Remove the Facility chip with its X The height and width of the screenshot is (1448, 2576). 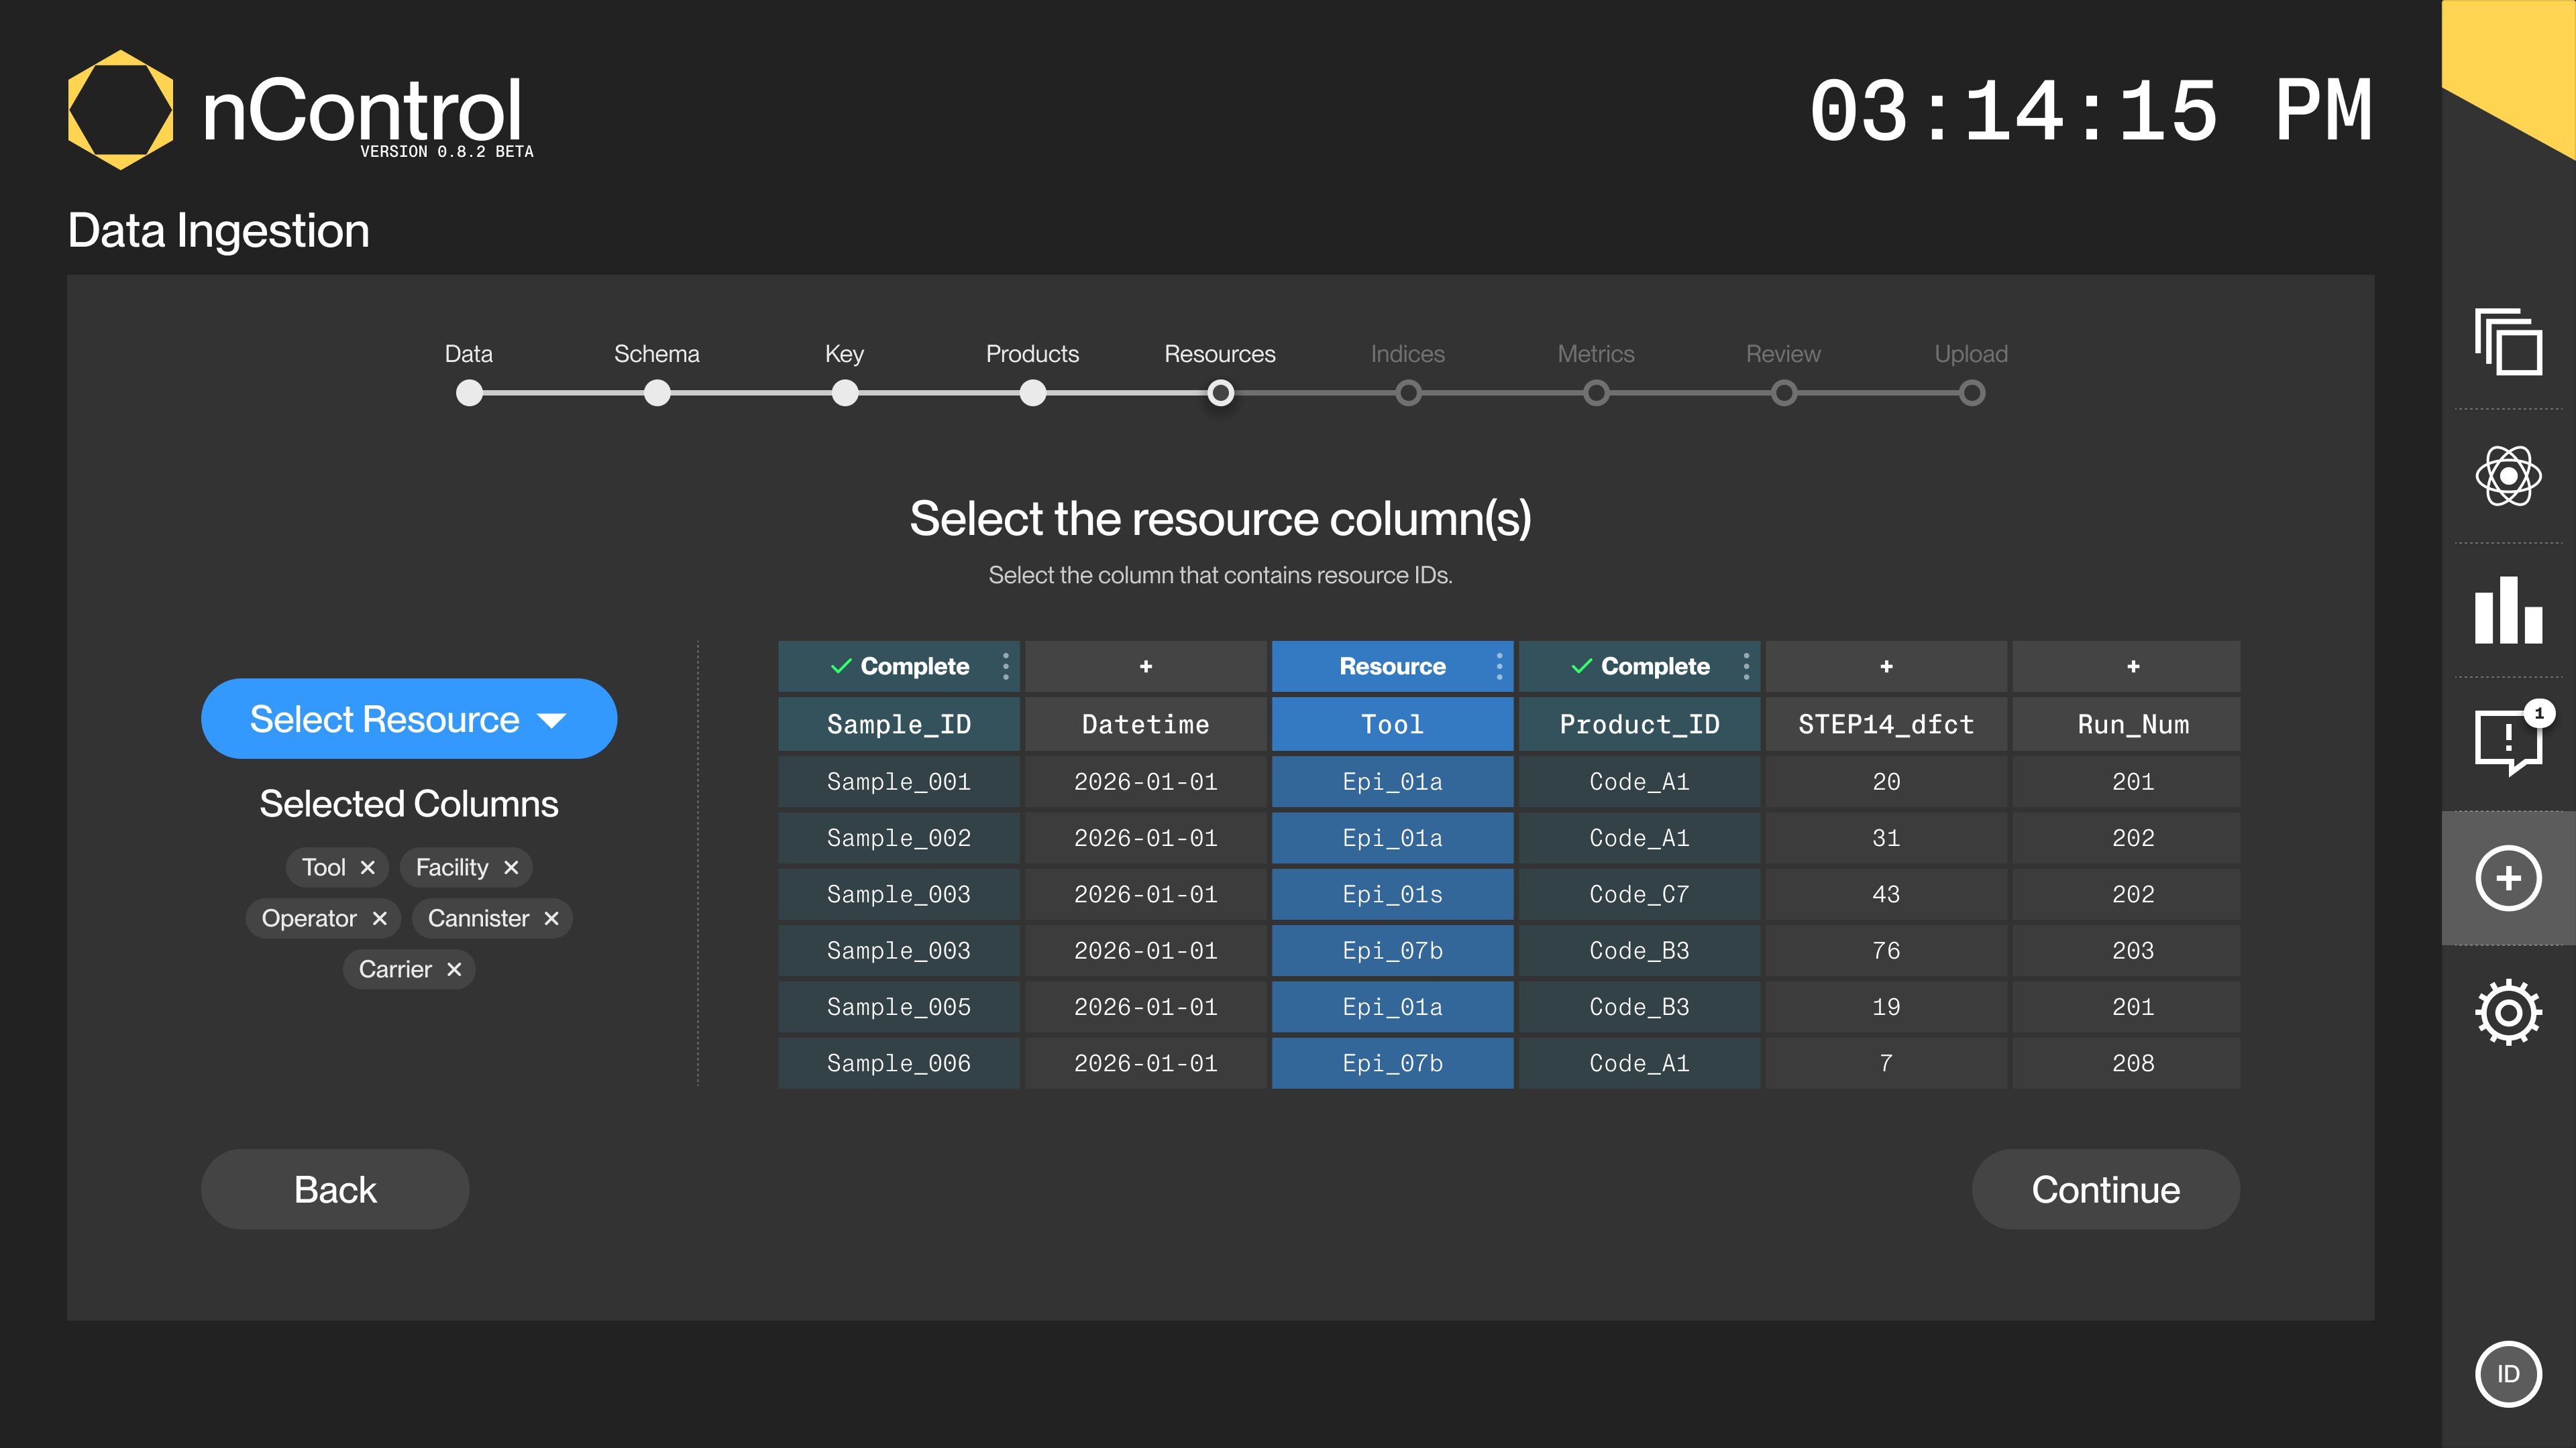coord(511,867)
